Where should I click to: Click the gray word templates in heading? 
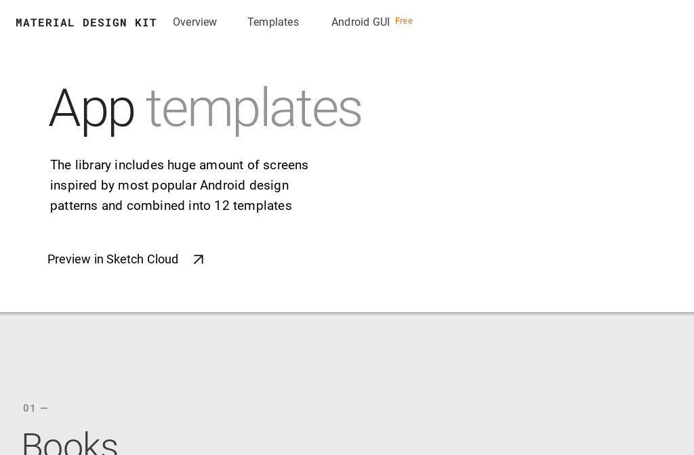coord(253,108)
